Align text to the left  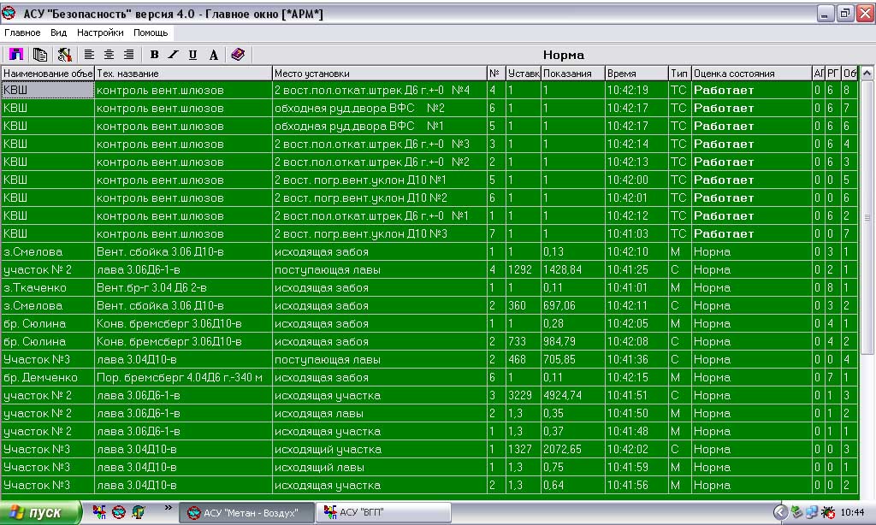[x=89, y=55]
